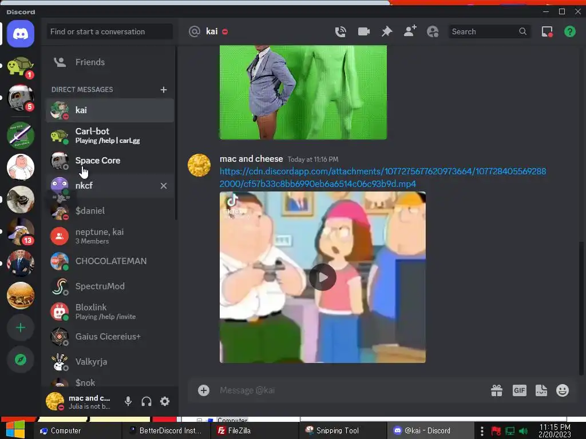Show the user profile panel
The image size is (586, 439).
[433, 32]
